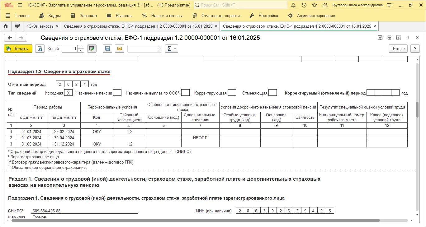This screenshot has width=426, height=227.
Task: Switch to the 1С-Отчетность tab
Action: click(40, 26)
